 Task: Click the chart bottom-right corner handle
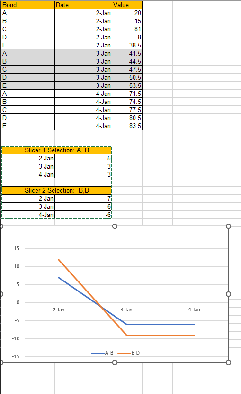pos(228,362)
